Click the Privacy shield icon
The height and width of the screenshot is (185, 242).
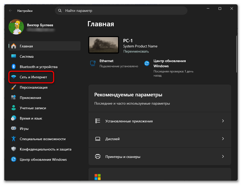point(14,149)
